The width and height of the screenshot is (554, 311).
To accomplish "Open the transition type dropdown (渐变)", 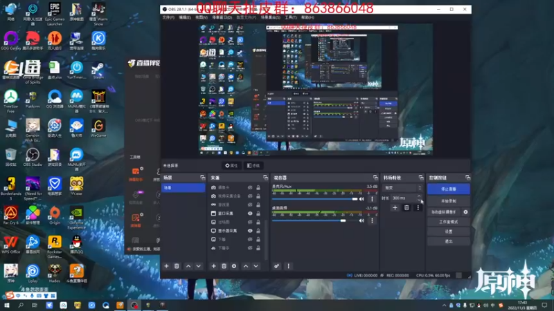I will 403,188.
